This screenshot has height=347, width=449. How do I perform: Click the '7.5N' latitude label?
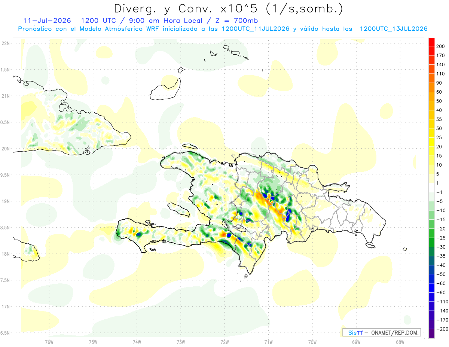6,280
